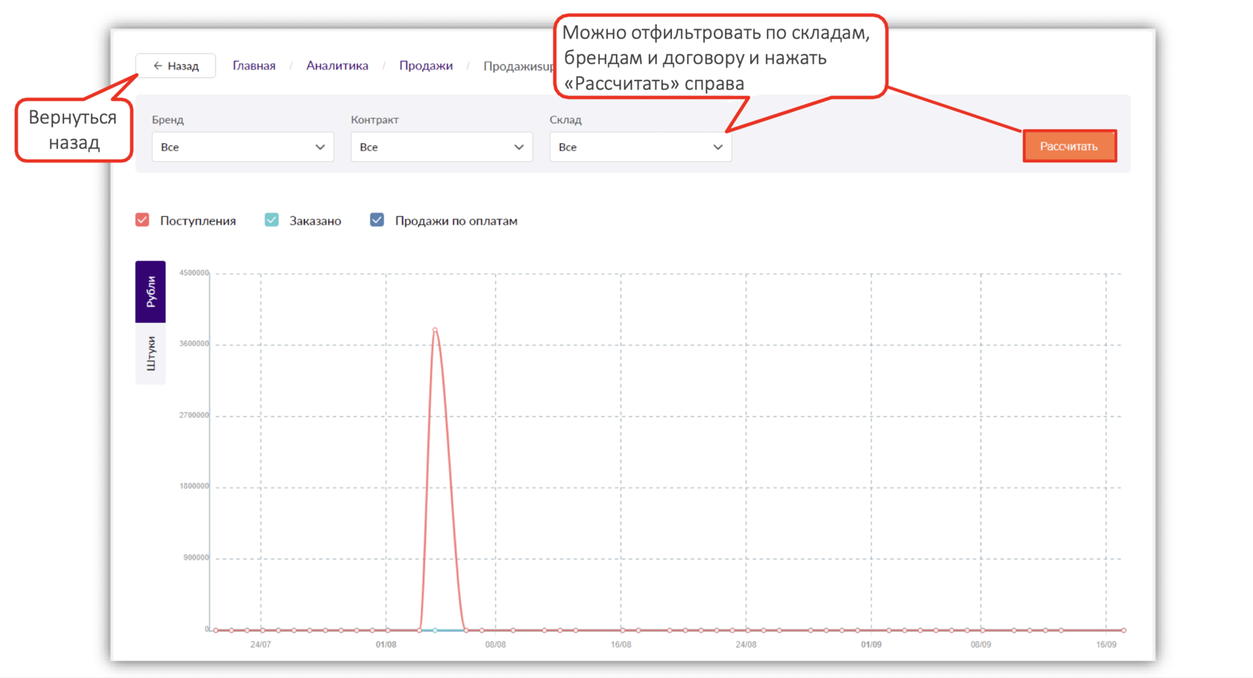
Task: Click the back arrow icon in Назад
Action: point(157,66)
